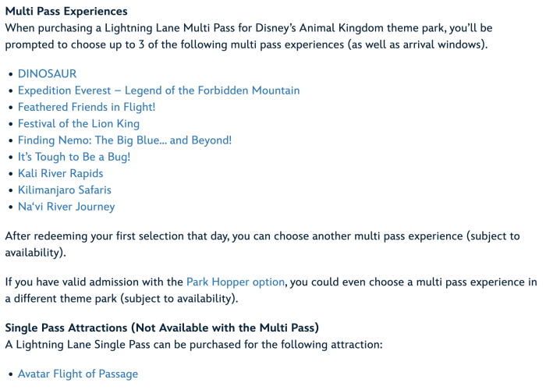Click the Single Pass Attractions heading
The image size is (546, 390).
click(x=162, y=328)
